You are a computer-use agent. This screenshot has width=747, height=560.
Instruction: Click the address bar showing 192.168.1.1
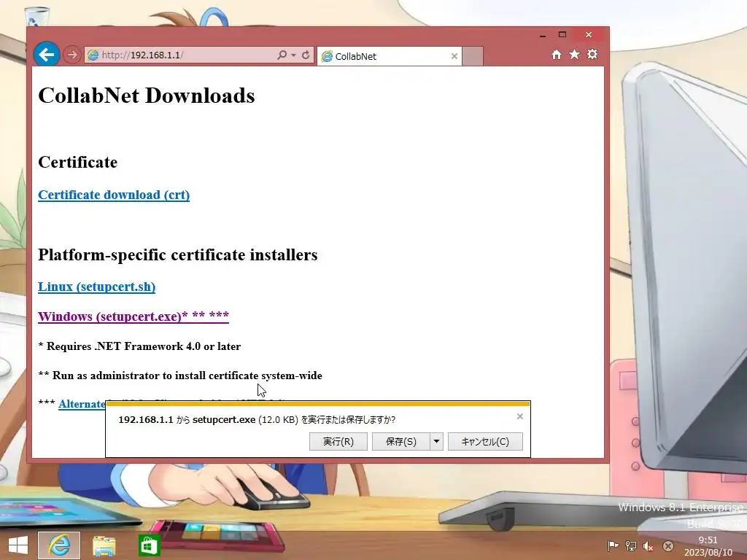(x=181, y=55)
